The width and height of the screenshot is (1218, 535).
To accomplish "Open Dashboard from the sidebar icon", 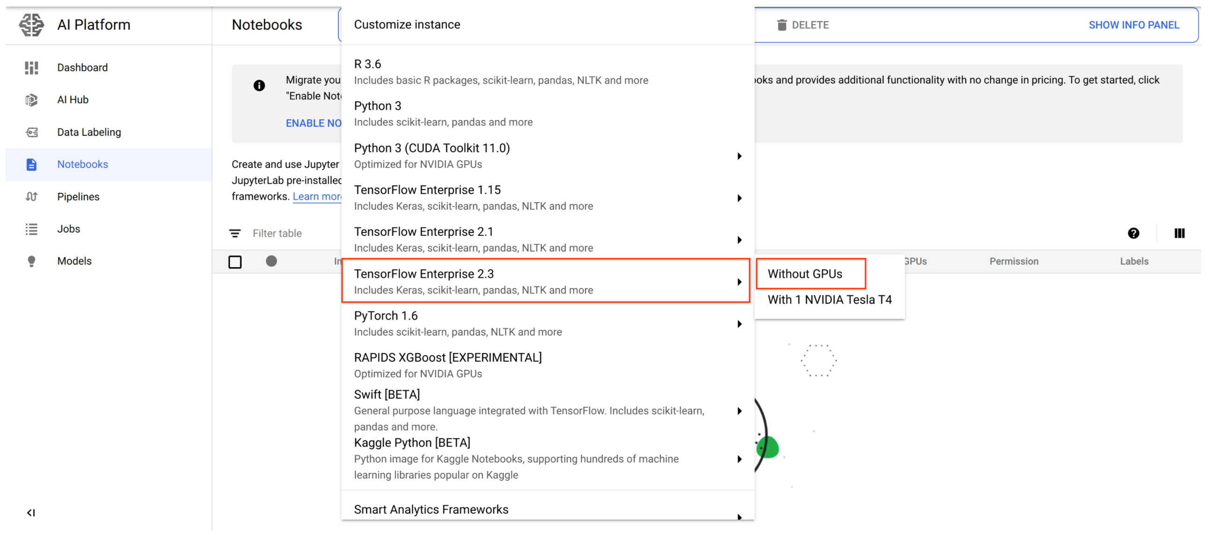I will [31, 68].
